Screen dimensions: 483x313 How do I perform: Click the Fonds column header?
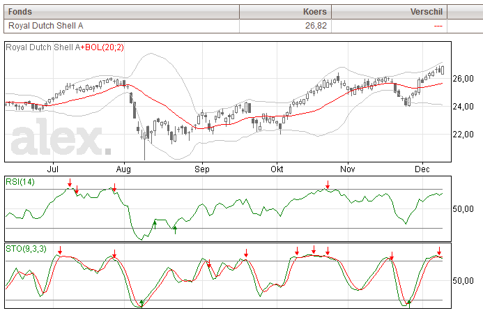pos(121,12)
